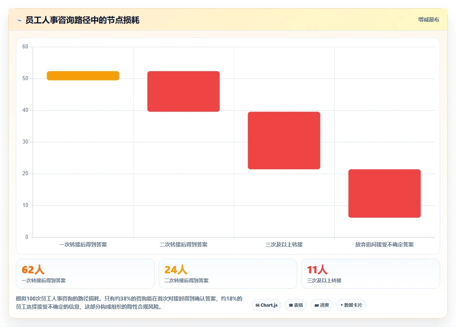Click y-axis value 60

[x=25, y=46]
